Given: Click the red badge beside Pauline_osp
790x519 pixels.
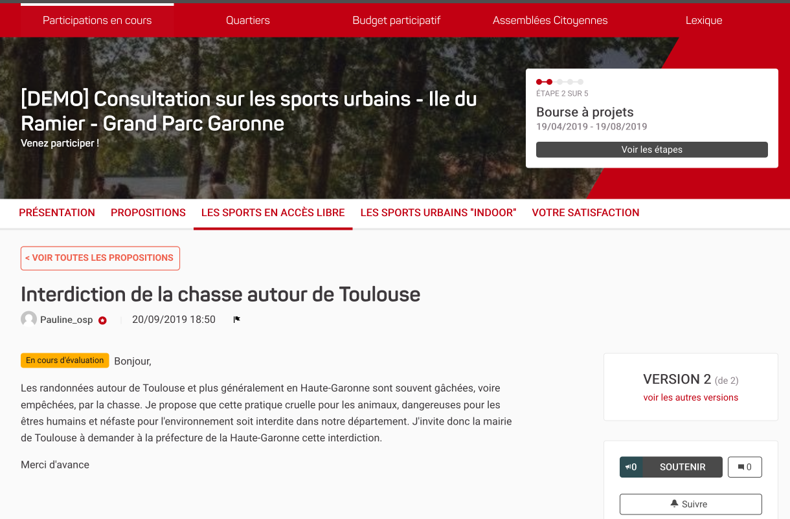Looking at the screenshot, I should (x=102, y=320).
